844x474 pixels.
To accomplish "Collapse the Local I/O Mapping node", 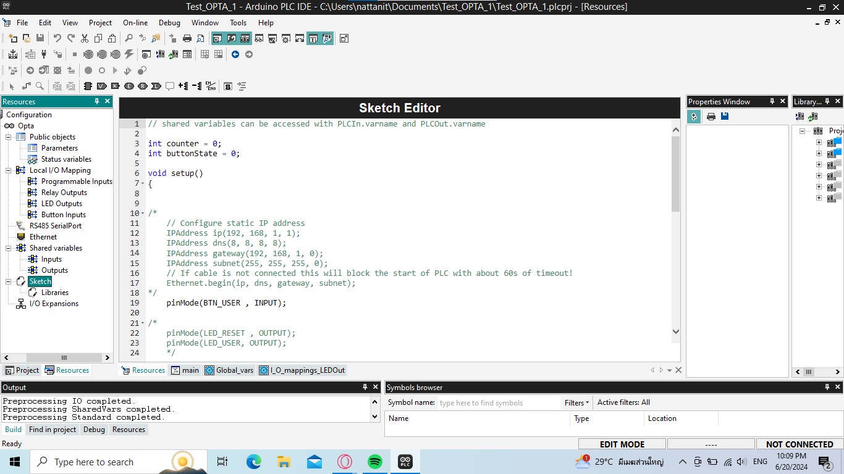I will pyautogui.click(x=9, y=170).
